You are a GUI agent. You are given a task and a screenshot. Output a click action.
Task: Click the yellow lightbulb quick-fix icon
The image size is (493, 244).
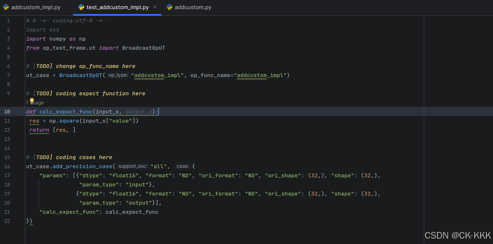click(x=31, y=101)
